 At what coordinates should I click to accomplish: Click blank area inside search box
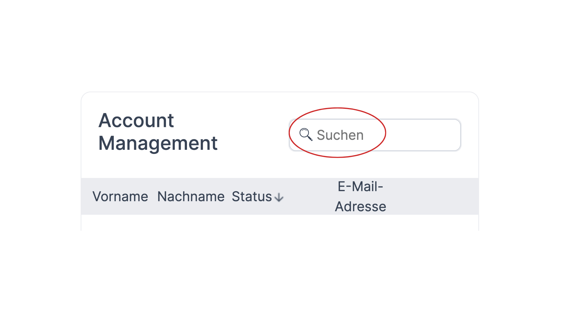pos(415,135)
